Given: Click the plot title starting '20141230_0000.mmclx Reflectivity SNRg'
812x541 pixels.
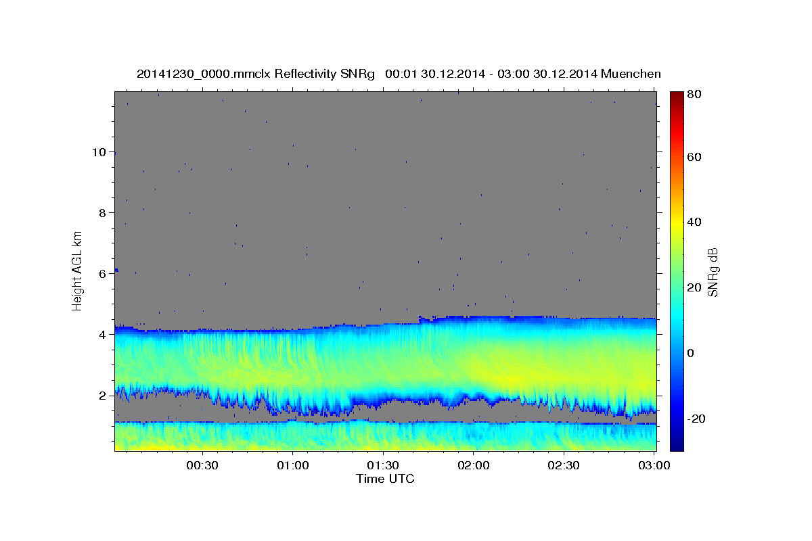Looking at the screenshot, I should click(x=399, y=74).
